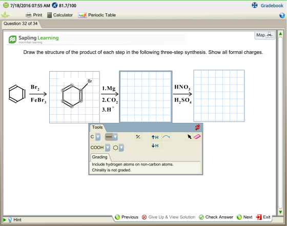Screen dimensions: 287x226
Task: Open the Print option
Action: pyautogui.click(x=34, y=15)
